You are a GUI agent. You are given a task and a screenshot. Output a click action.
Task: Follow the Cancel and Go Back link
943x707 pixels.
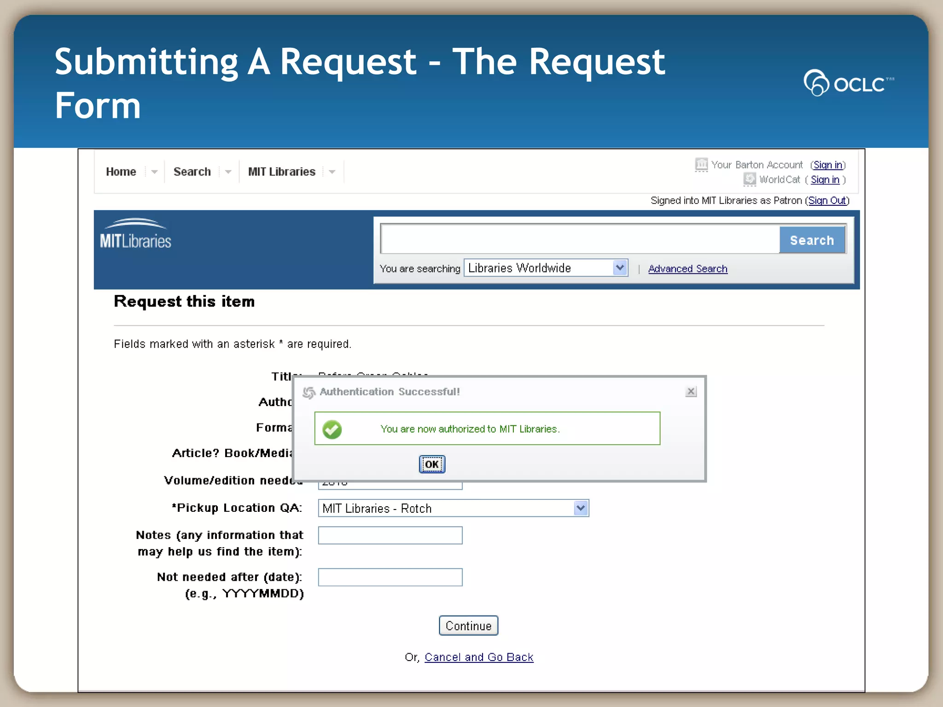click(479, 657)
